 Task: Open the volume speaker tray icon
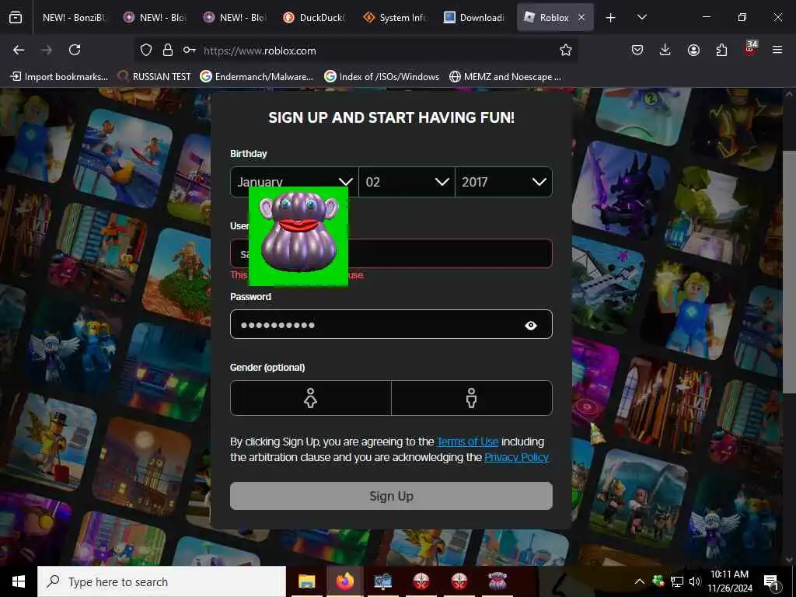click(694, 581)
